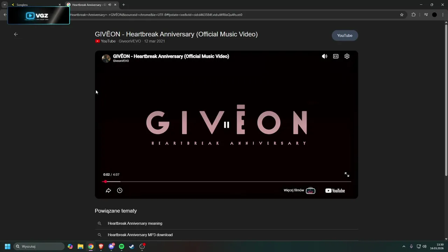
Task: Open the Chrome profile avatar
Action: 434,15
